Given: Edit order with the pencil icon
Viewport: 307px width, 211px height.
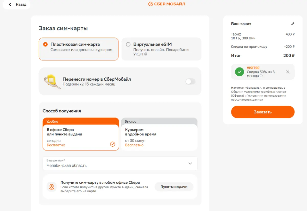Looking at the screenshot, I should point(293,24).
